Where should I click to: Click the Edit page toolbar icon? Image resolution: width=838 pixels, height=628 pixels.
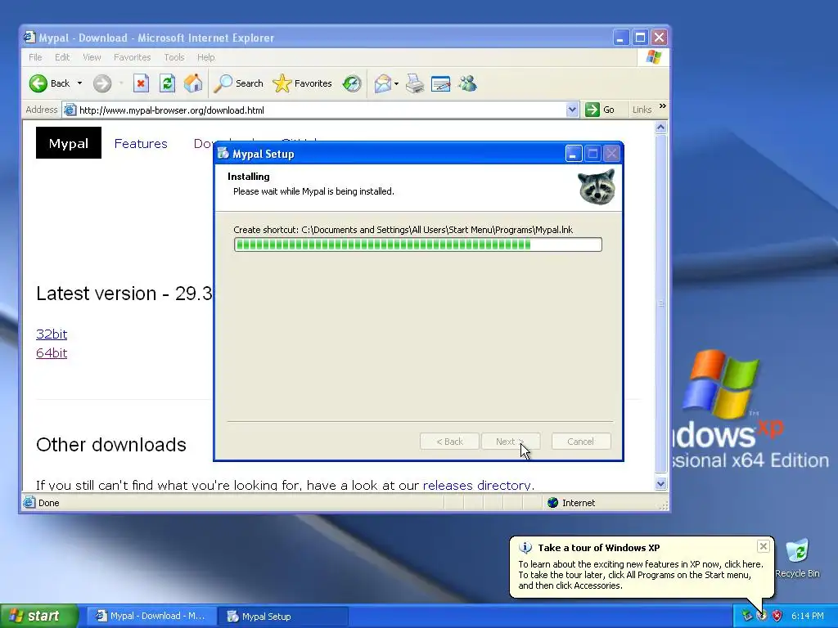[441, 83]
